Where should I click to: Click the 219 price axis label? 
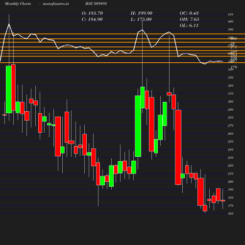(230, 173)
